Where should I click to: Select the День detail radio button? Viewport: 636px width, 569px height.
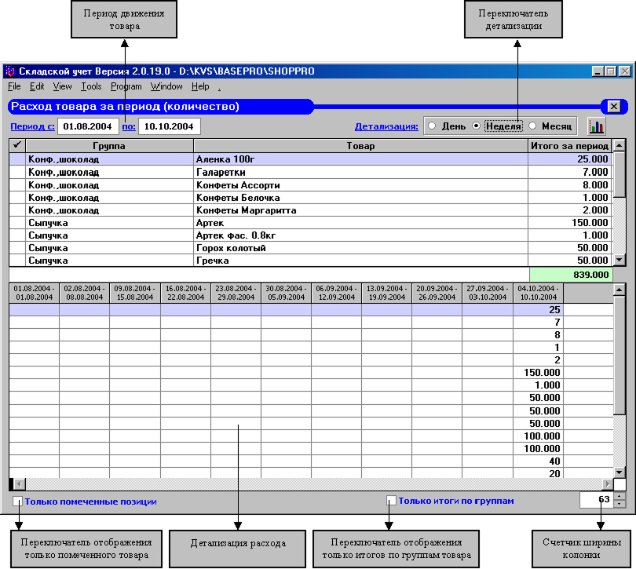(432, 126)
